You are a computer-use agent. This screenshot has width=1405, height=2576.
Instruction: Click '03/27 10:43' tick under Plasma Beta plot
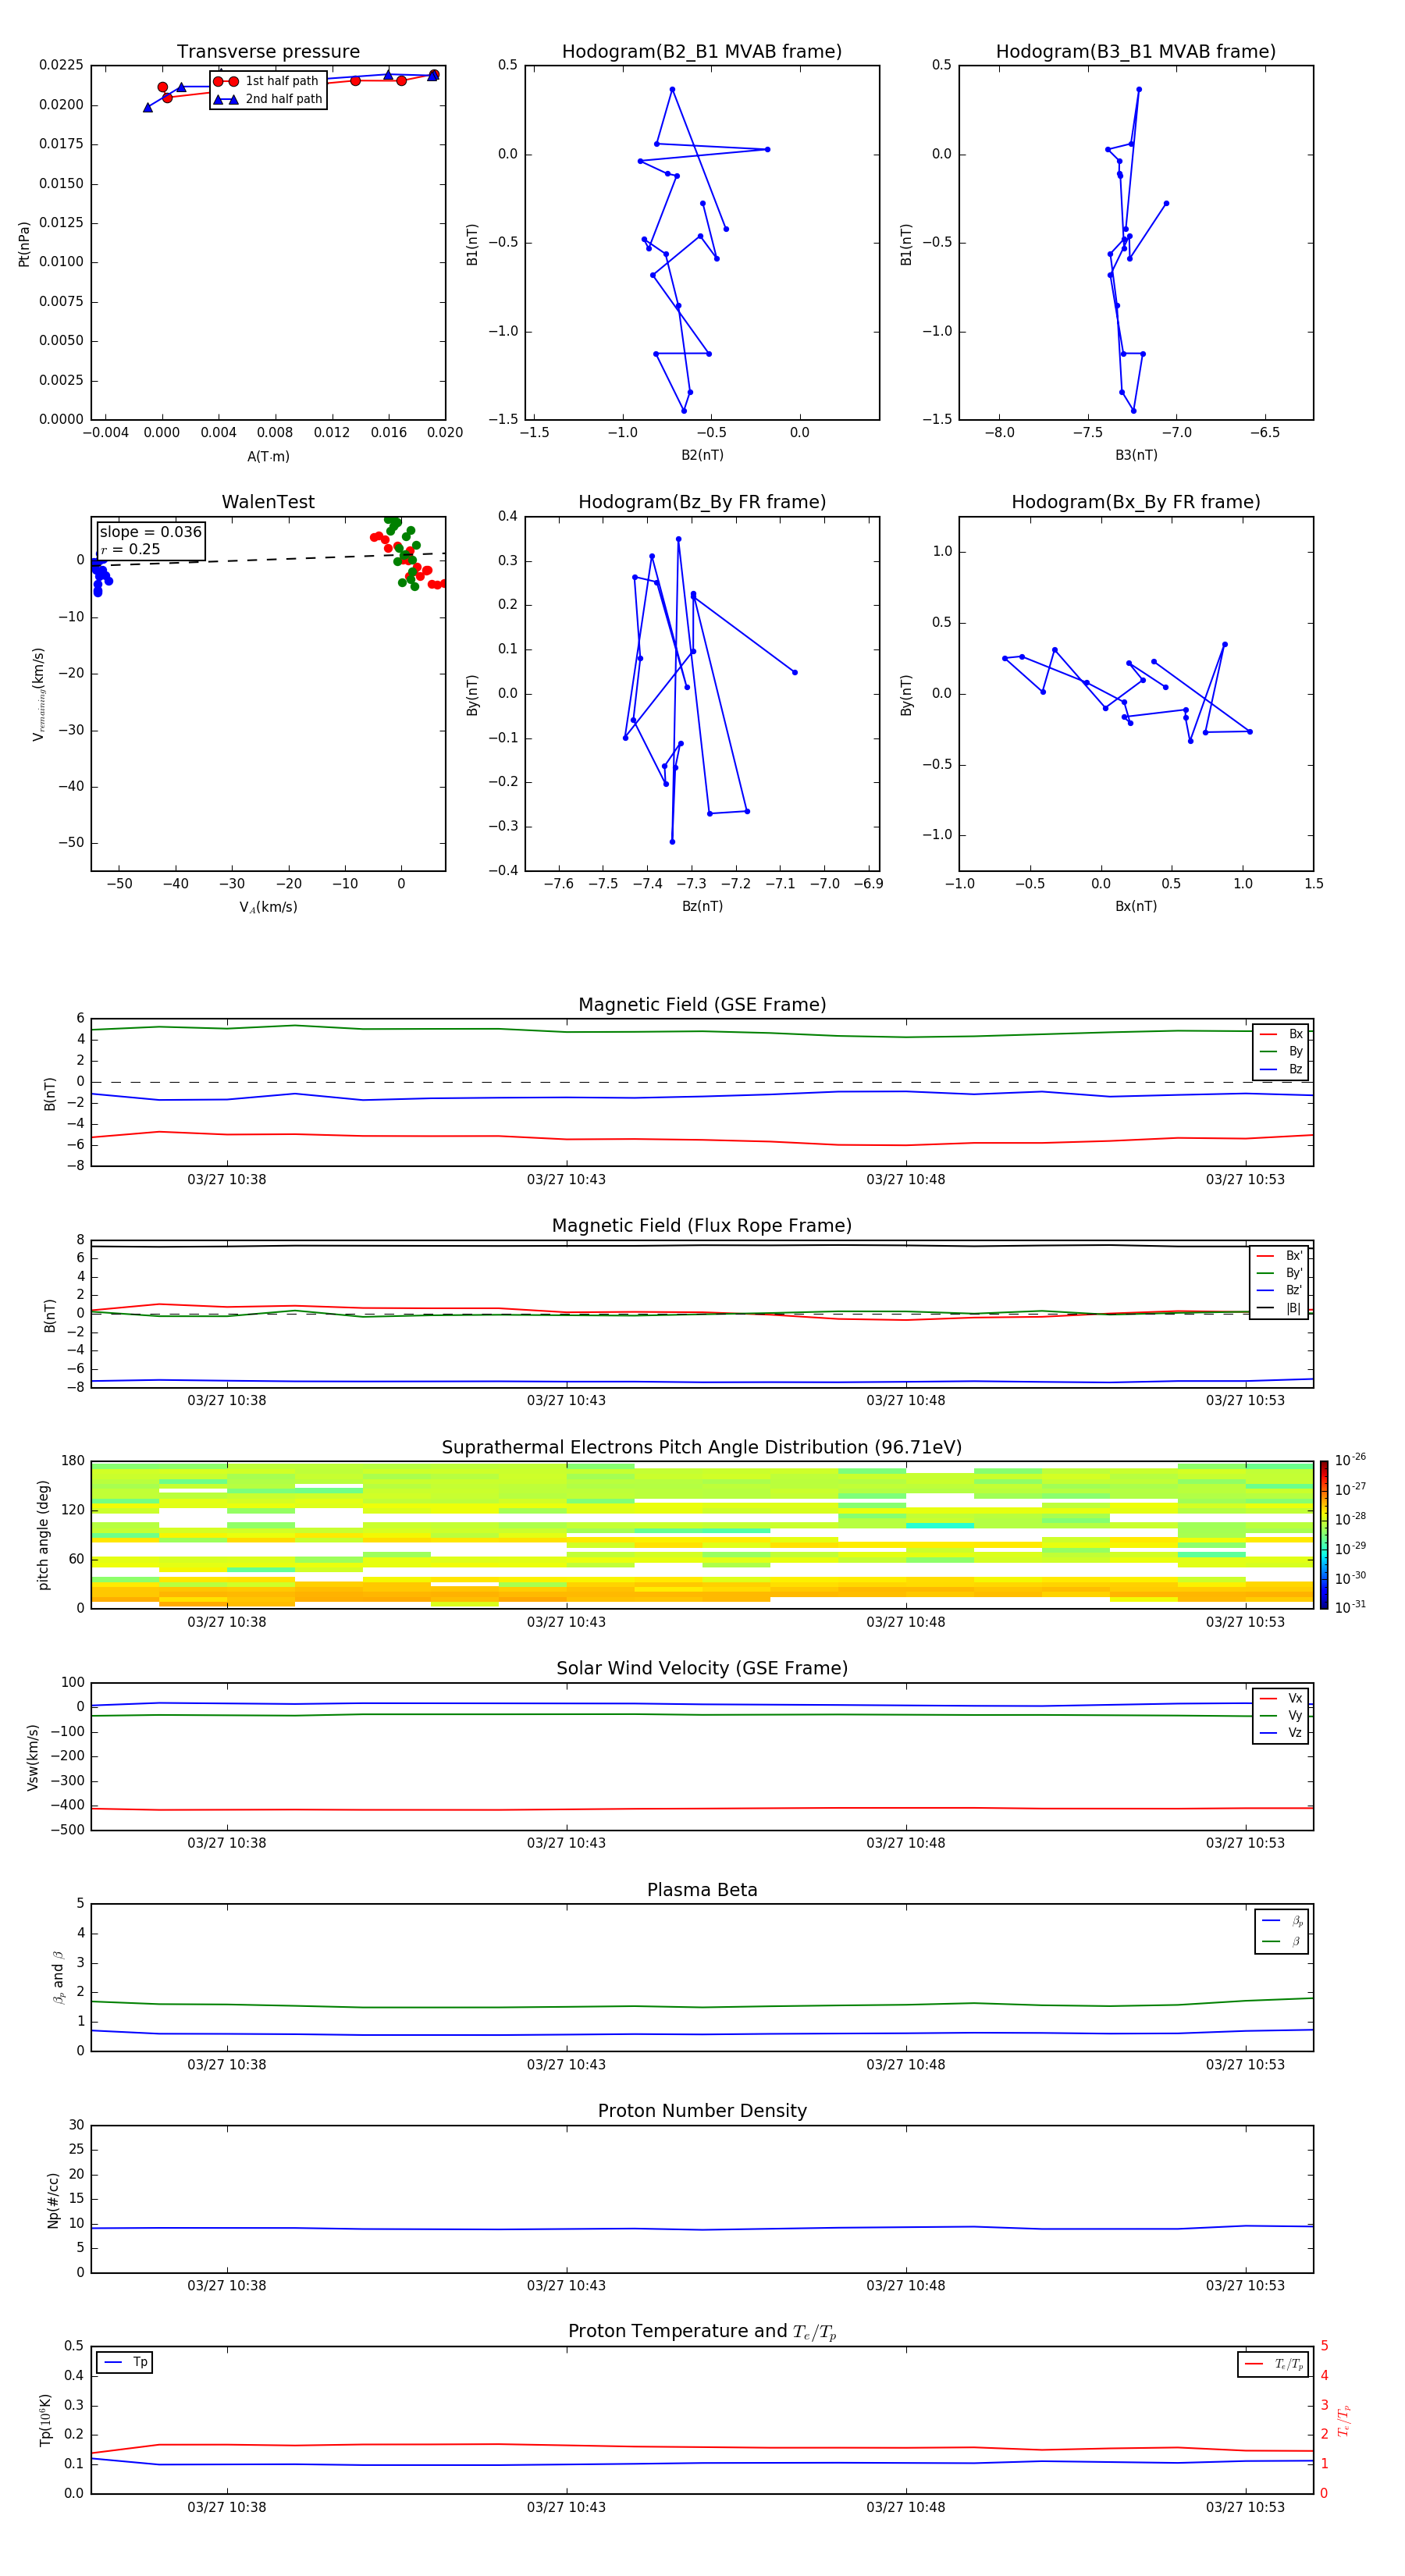click(x=566, y=2065)
